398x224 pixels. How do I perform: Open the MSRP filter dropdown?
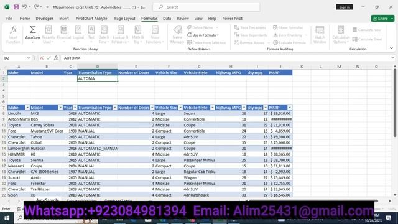(289, 108)
